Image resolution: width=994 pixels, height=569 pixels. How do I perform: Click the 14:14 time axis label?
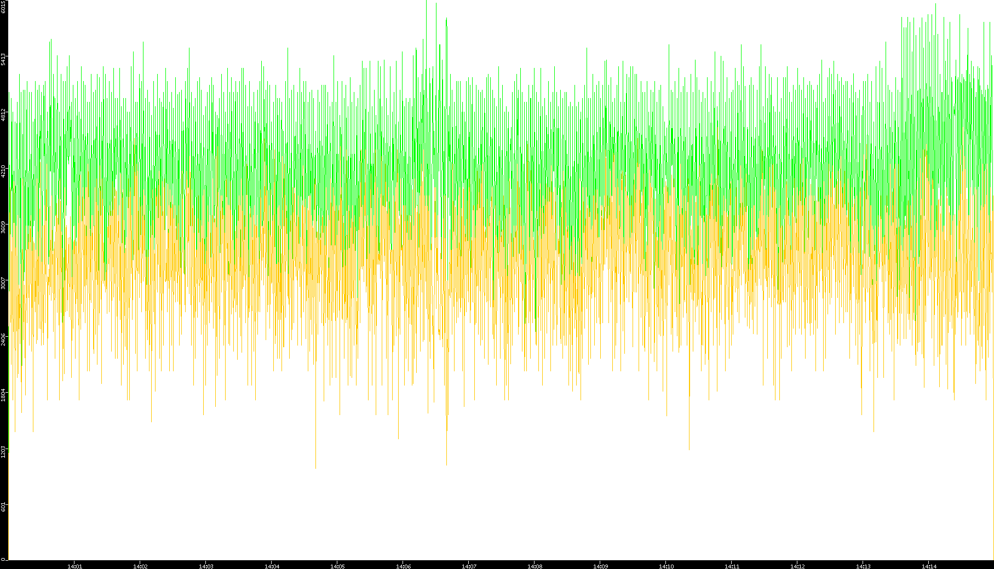point(929,566)
